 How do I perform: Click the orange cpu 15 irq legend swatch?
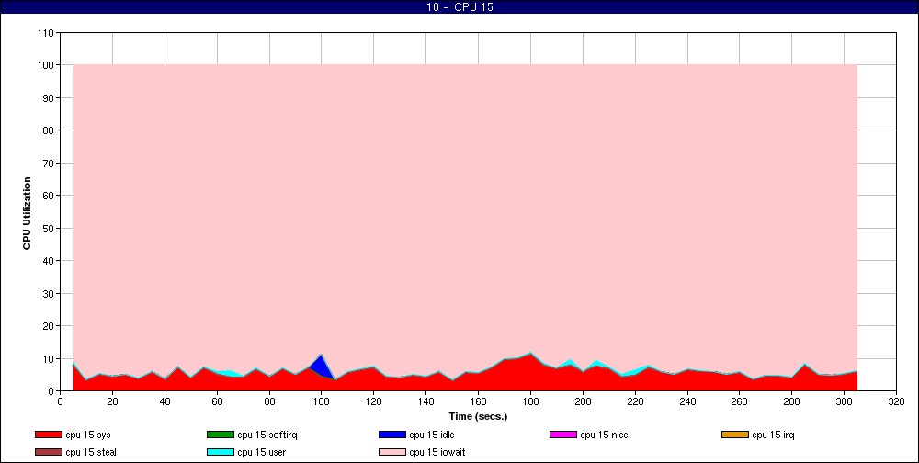(735, 435)
